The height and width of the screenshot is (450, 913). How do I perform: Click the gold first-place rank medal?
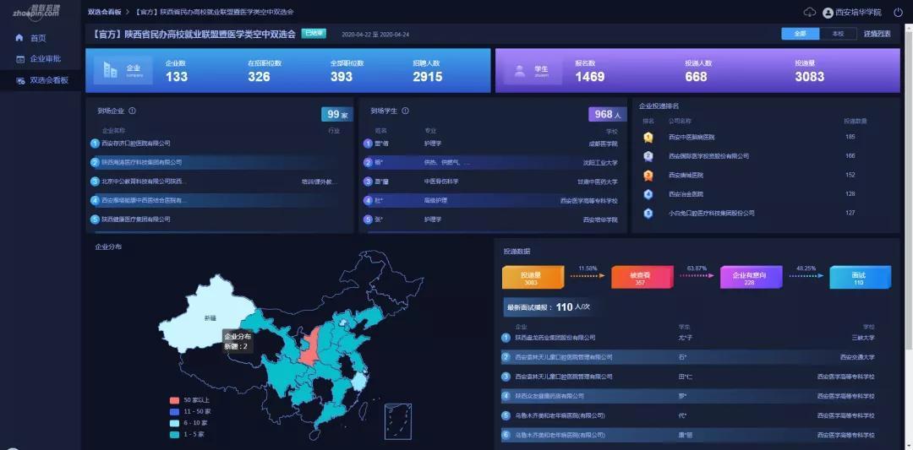click(648, 137)
